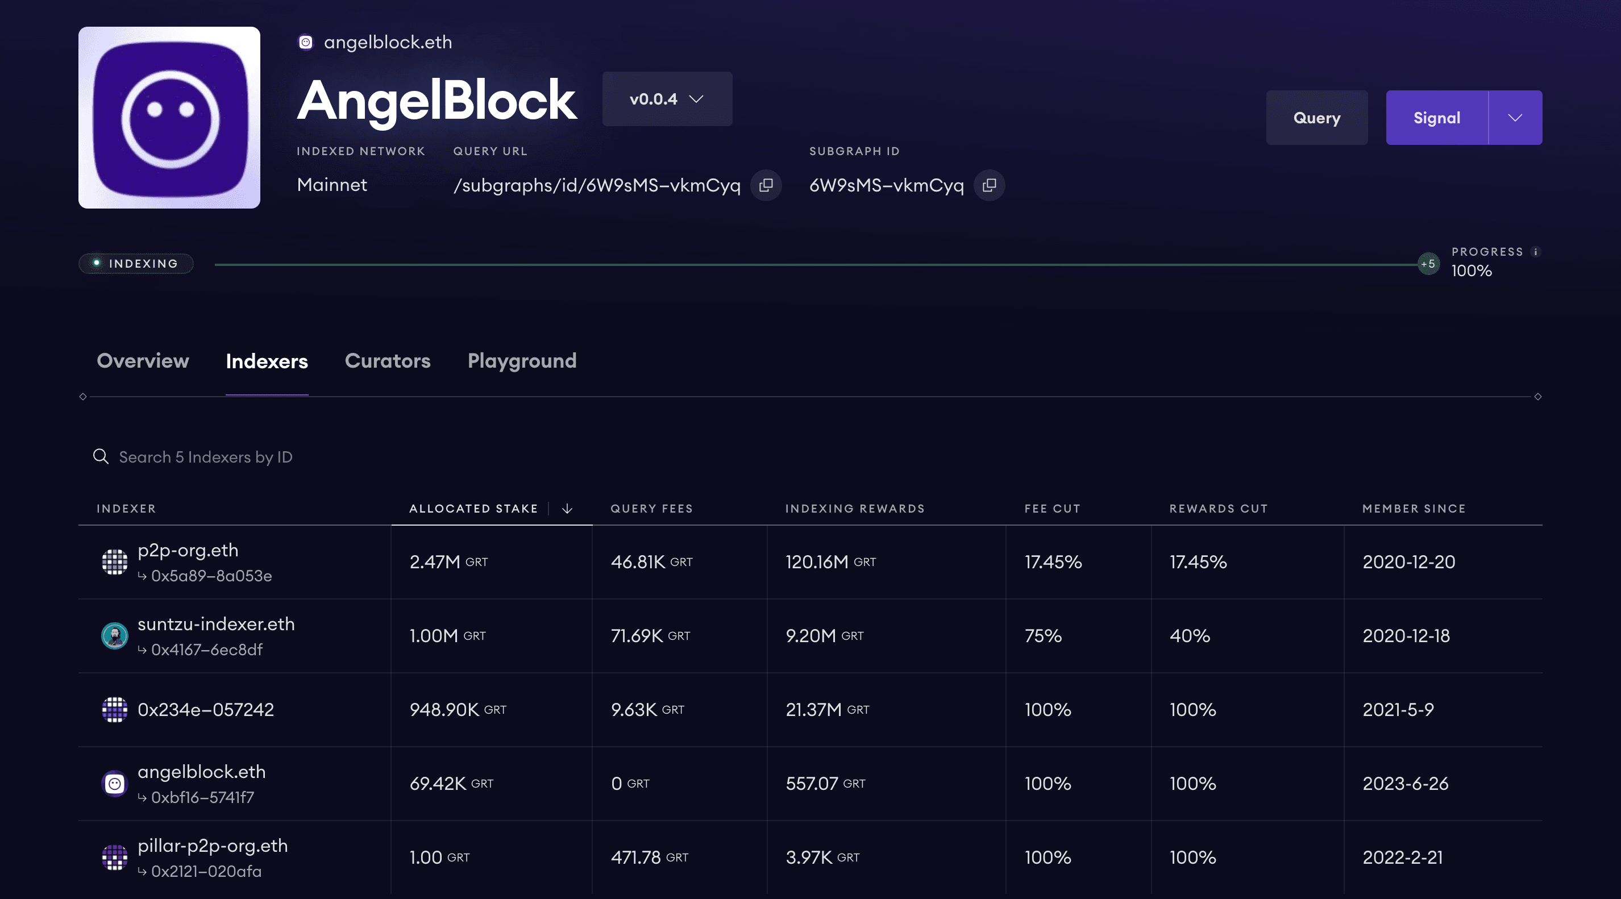This screenshot has width=1621, height=899.
Task: Sort by Query Fees column header
Action: coord(651,509)
